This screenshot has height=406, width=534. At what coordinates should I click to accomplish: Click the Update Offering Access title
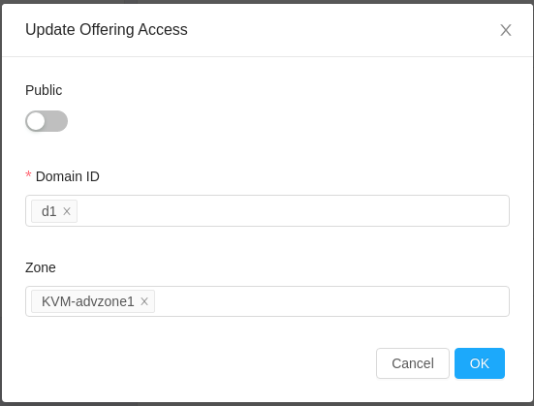point(107,30)
